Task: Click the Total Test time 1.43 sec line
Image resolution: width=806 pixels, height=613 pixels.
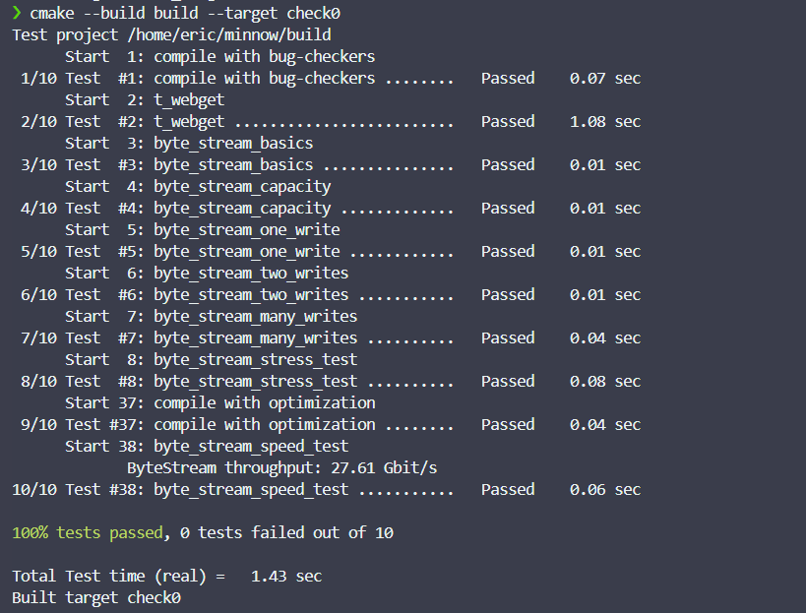Action: click(x=167, y=576)
